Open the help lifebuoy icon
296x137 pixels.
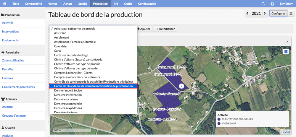click(x=272, y=4)
